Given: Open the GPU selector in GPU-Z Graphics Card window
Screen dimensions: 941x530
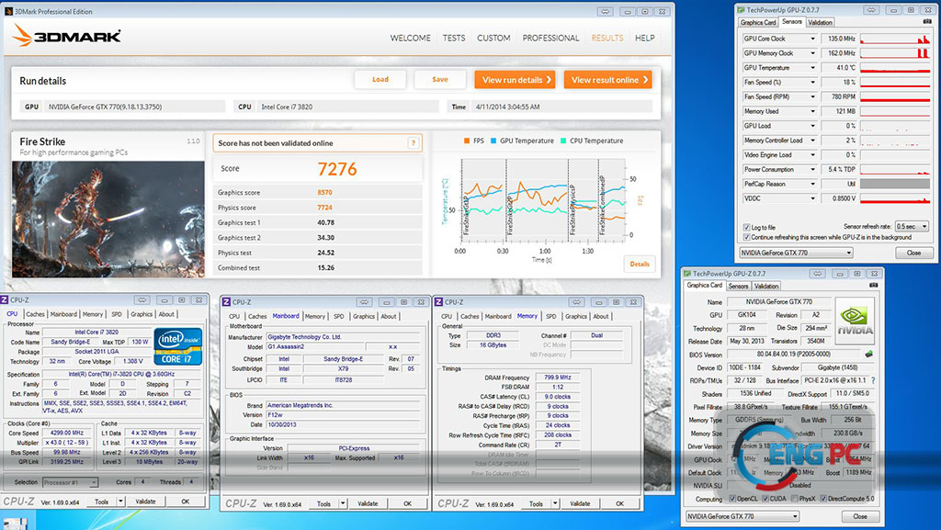Looking at the screenshot, I should [743, 515].
